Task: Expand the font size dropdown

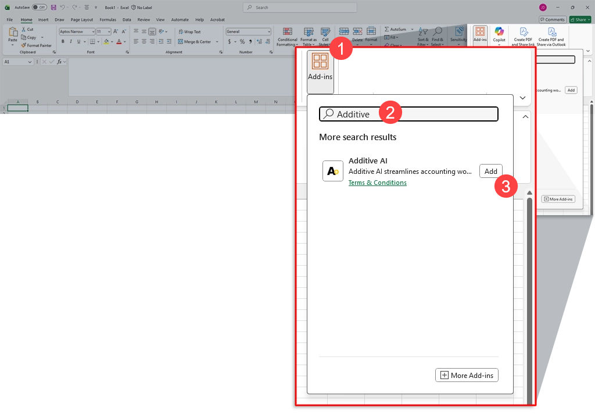Action: click(109, 31)
